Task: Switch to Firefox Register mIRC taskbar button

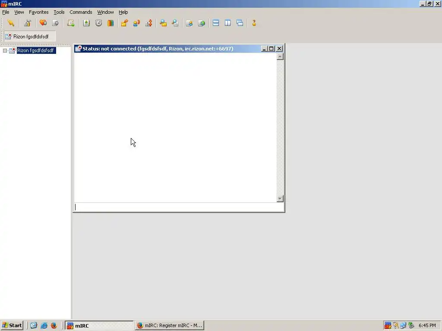Action: coord(169,326)
